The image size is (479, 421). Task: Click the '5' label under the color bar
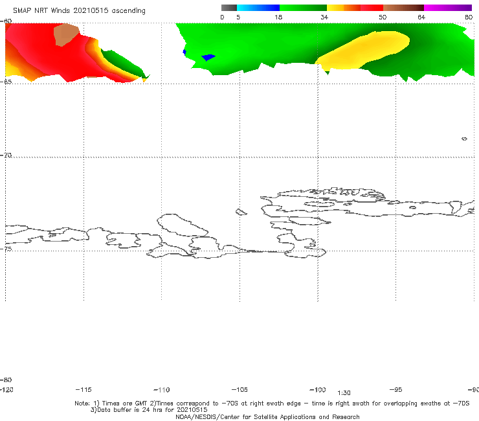click(x=238, y=17)
